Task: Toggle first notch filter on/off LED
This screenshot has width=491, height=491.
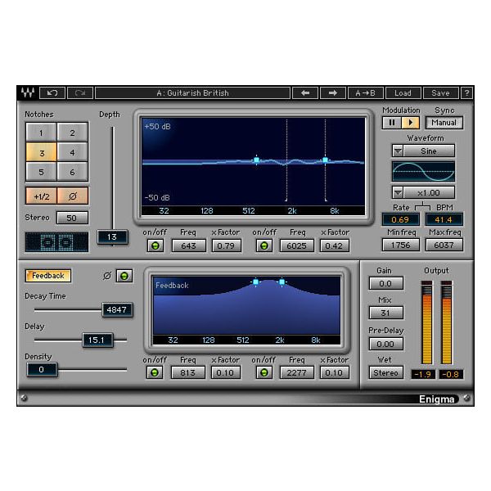Action: [x=155, y=245]
